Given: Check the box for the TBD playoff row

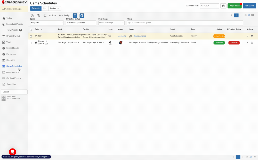Looking at the screenshot, I should click(31, 36).
